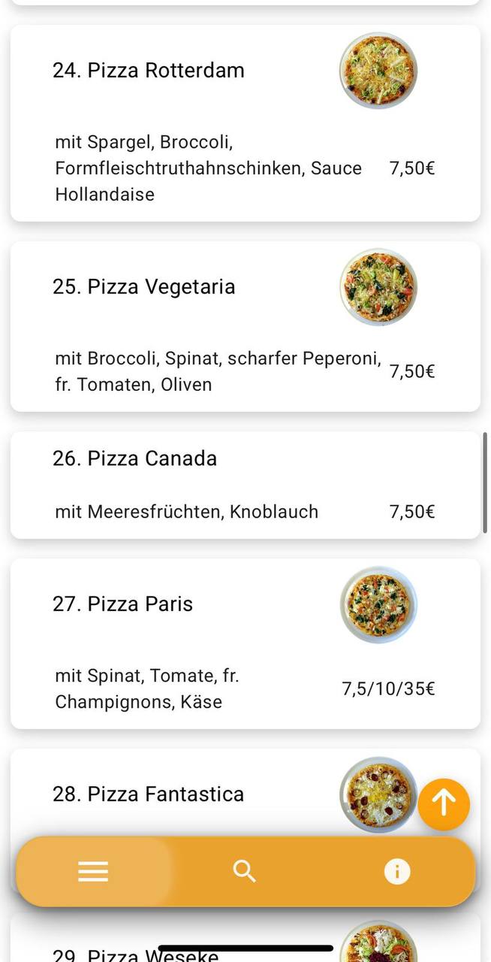
Task: Tap the Pizza Paris 7,5/10/35€ price
Action: [x=389, y=688]
